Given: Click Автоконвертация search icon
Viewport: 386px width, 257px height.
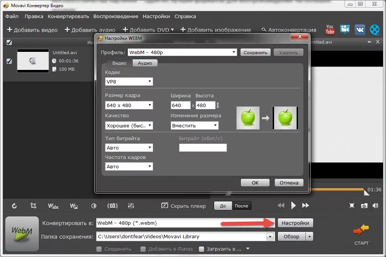Looking at the screenshot, I should point(263,30).
